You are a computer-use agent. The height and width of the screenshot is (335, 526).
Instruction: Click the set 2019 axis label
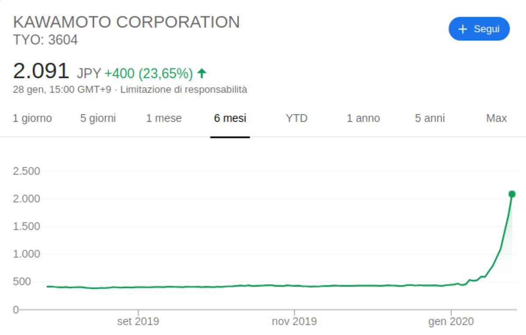[138, 322]
